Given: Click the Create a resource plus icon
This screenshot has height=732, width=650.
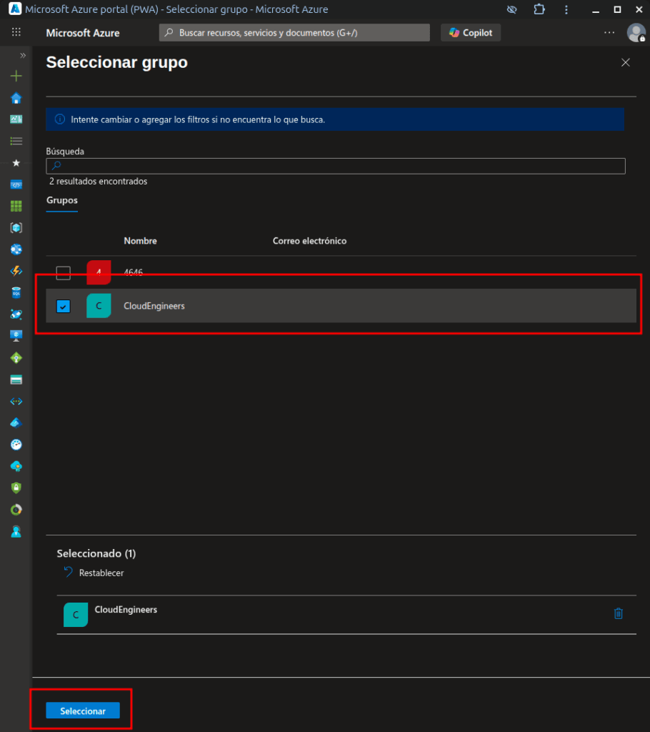Looking at the screenshot, I should click(x=16, y=76).
